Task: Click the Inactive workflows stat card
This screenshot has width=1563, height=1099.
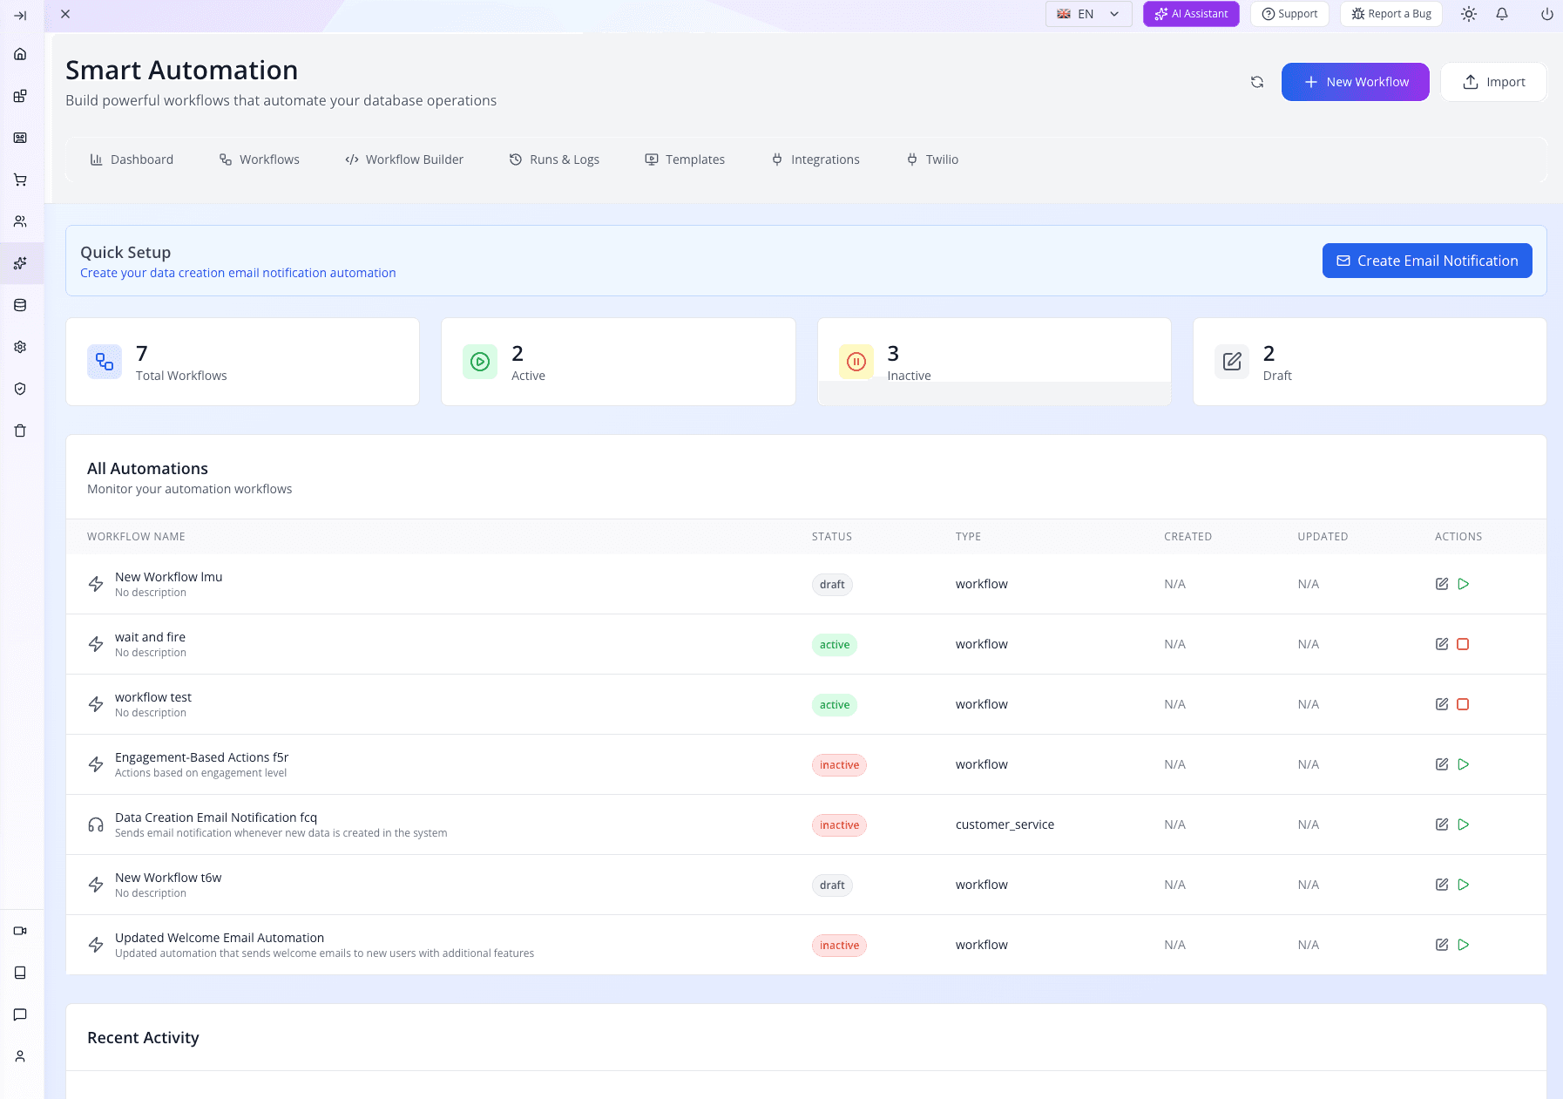Action: click(993, 361)
